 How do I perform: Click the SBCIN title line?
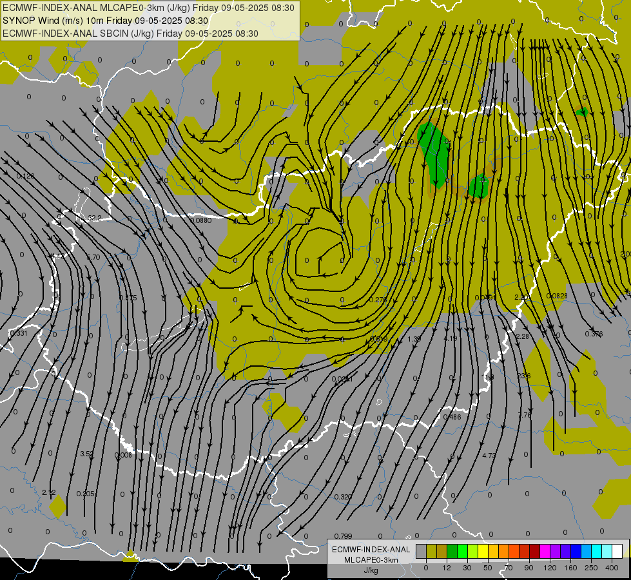click(130, 34)
